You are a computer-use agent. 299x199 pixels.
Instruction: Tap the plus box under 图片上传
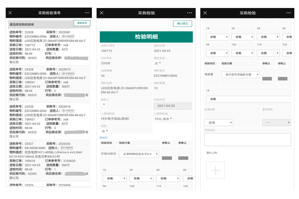tap(216, 170)
